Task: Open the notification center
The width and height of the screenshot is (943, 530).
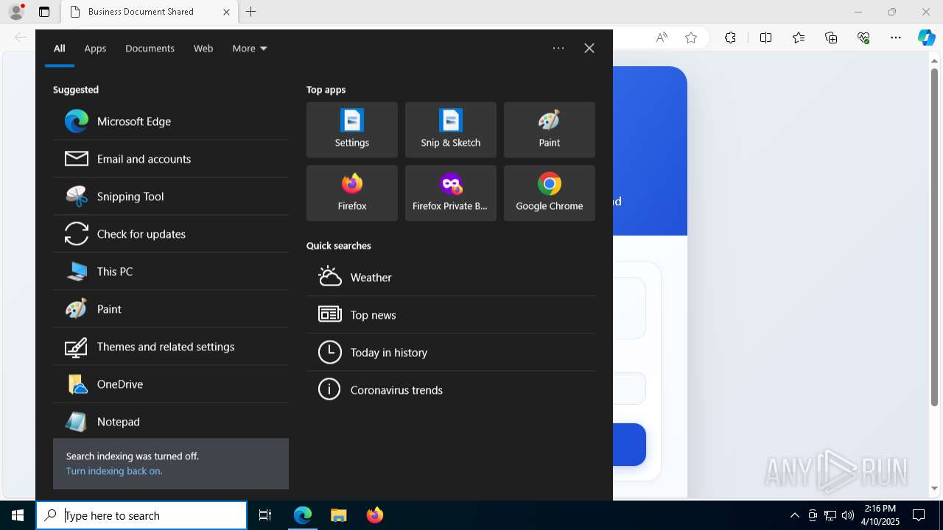Action: (919, 515)
